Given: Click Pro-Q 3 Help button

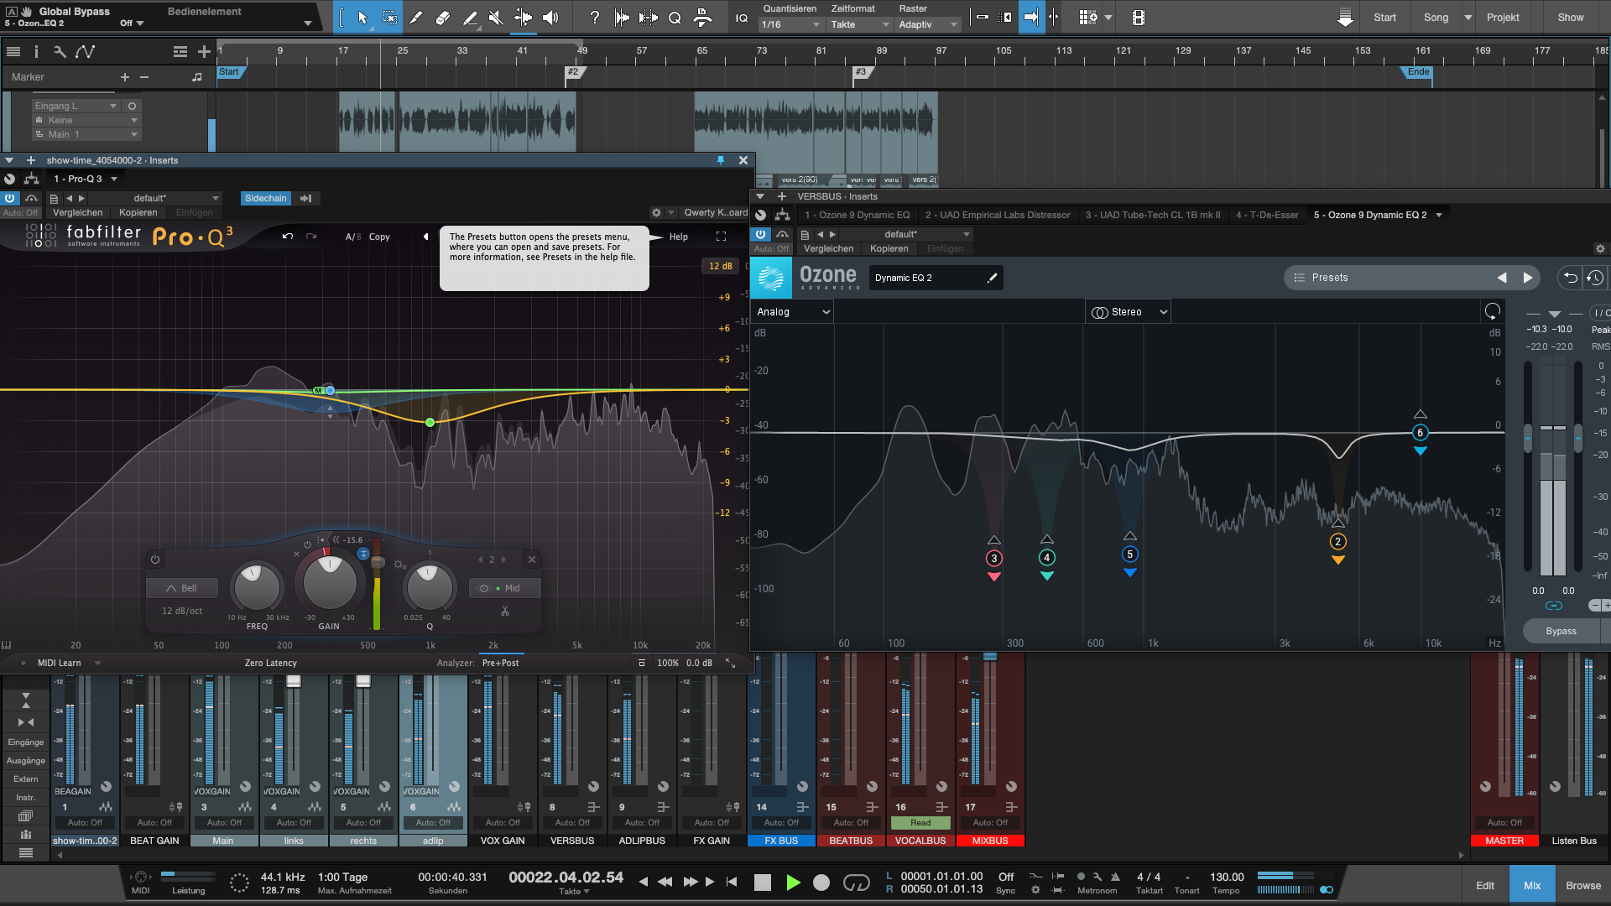Looking at the screenshot, I should [679, 237].
